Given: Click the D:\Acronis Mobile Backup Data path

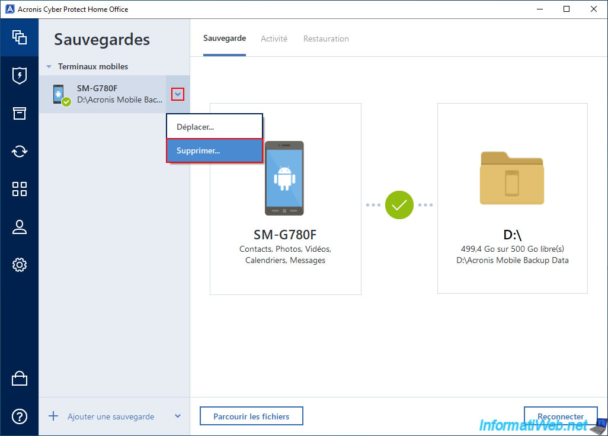Looking at the screenshot, I should point(512,260).
